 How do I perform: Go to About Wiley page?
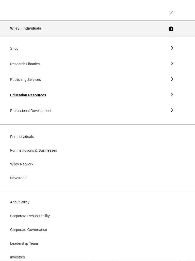point(20,202)
